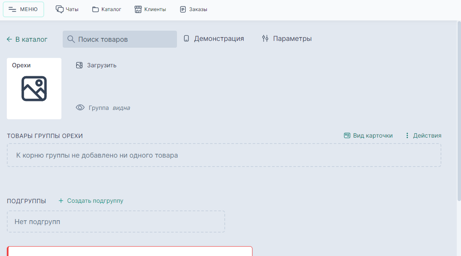Toggle group visibility with the eye icon
The image size is (461, 256).
(80, 107)
